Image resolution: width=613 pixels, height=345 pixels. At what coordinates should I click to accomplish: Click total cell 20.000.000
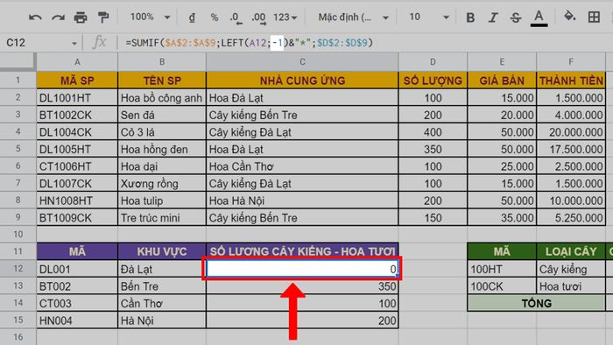571,132
